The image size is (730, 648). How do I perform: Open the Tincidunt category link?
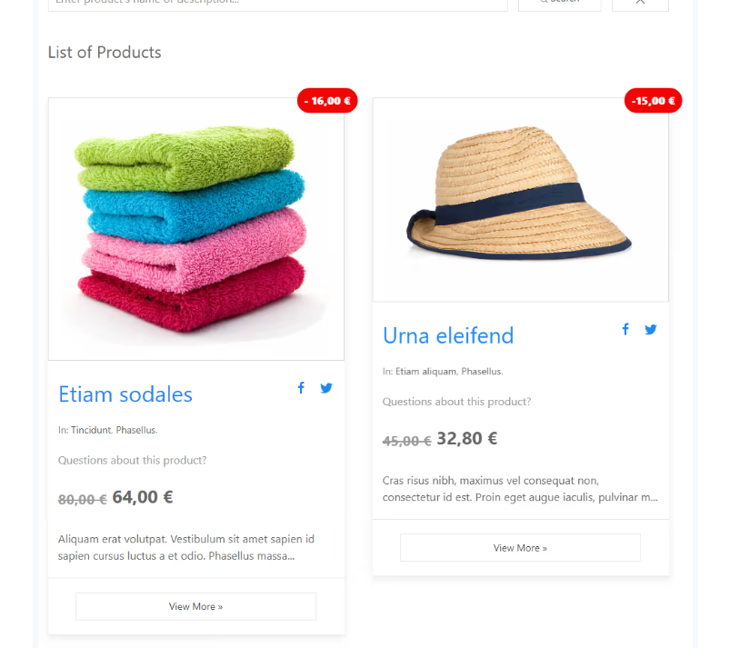tap(91, 430)
